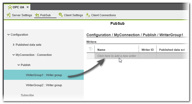The width and height of the screenshot is (192, 104).
Task: Select WriterGroup1 in the tree
Action: [44, 75]
